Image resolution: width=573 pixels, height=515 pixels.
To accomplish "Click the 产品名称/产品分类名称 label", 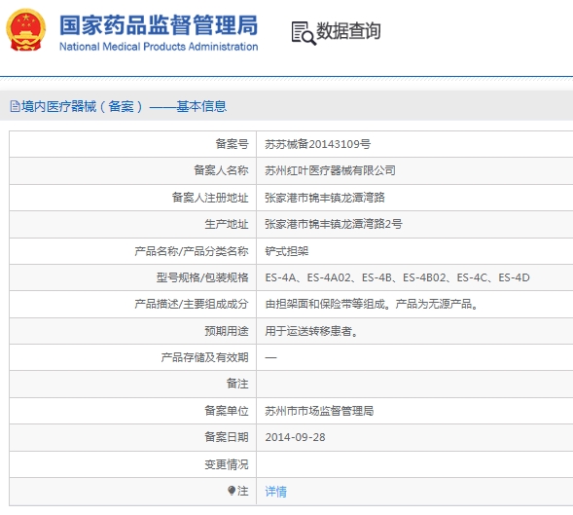I will tap(191, 251).
